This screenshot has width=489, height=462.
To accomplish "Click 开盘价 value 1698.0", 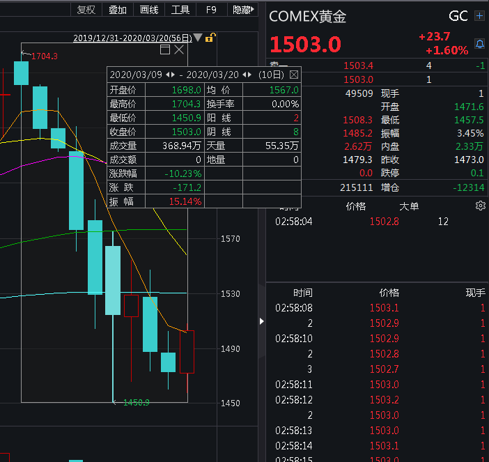I will click(x=187, y=90).
